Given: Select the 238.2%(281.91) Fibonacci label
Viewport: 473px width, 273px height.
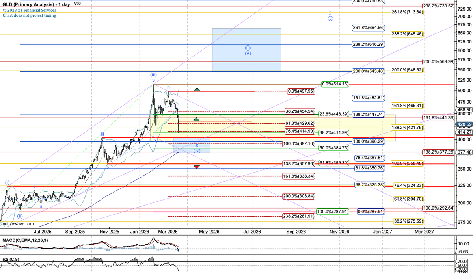Looking at the screenshot, I should (x=298, y=216).
